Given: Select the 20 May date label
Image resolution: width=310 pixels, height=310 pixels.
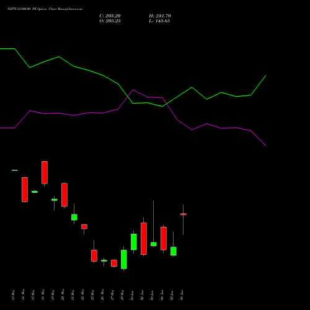Looking at the screenshot, I should coord(63,294).
